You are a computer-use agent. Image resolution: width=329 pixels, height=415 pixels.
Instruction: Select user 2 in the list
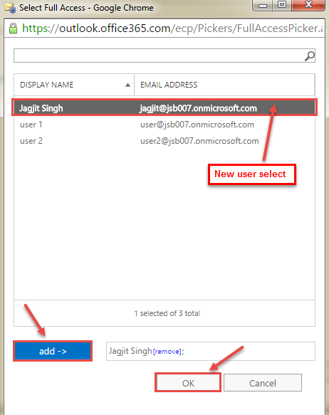point(31,141)
